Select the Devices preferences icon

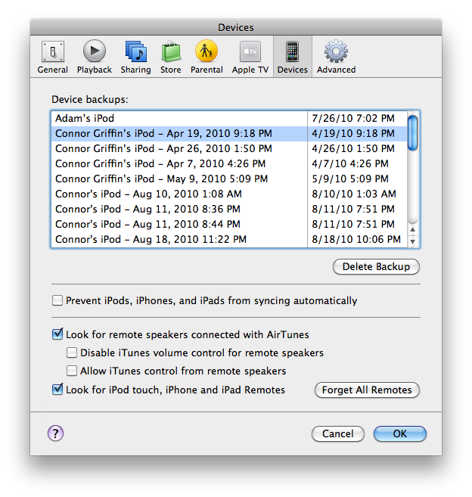[292, 57]
